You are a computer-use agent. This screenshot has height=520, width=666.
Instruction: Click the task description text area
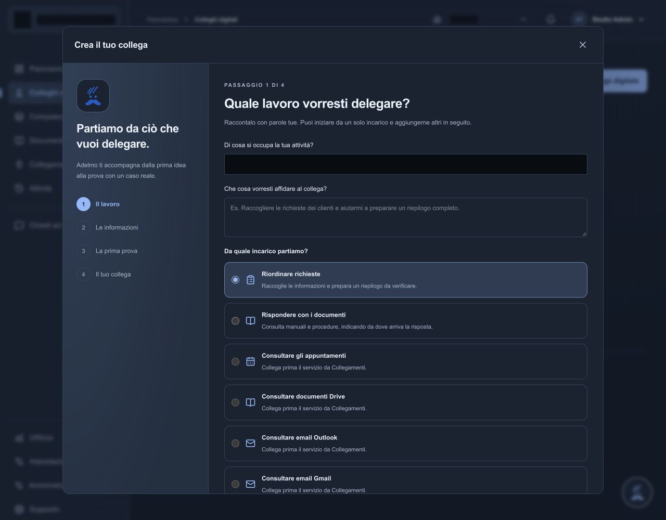[x=405, y=217]
